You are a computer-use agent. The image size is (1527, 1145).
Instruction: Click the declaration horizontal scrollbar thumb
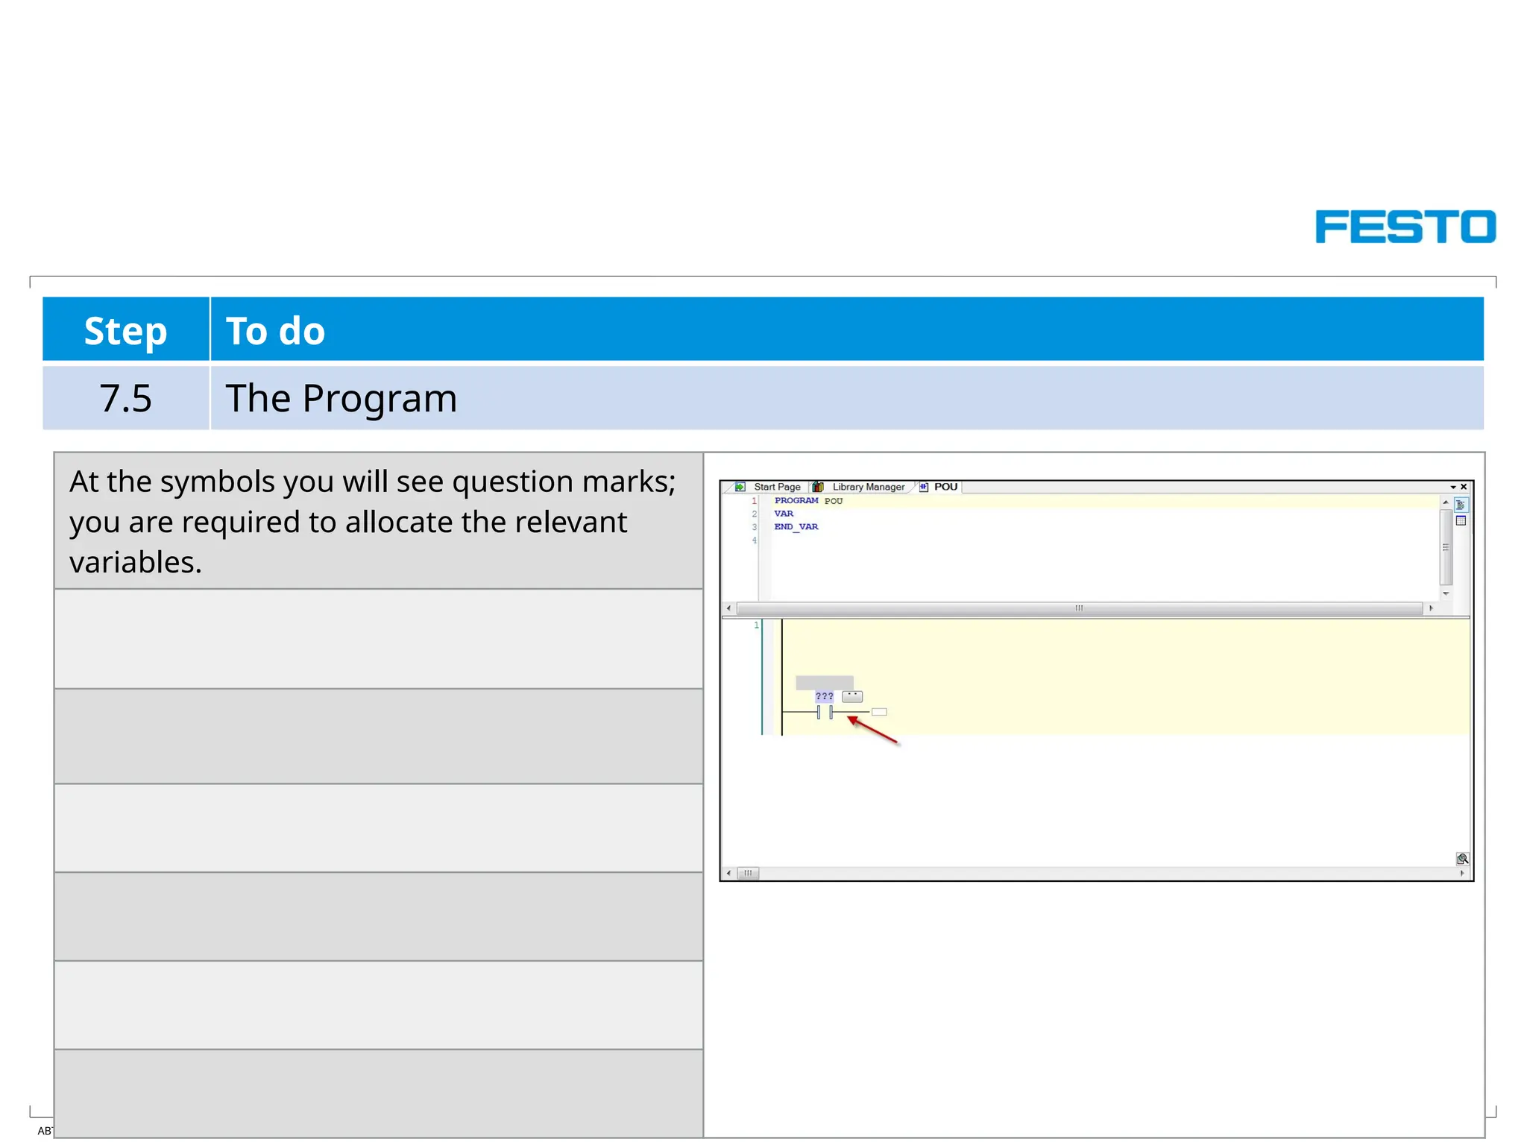pyautogui.click(x=1079, y=608)
